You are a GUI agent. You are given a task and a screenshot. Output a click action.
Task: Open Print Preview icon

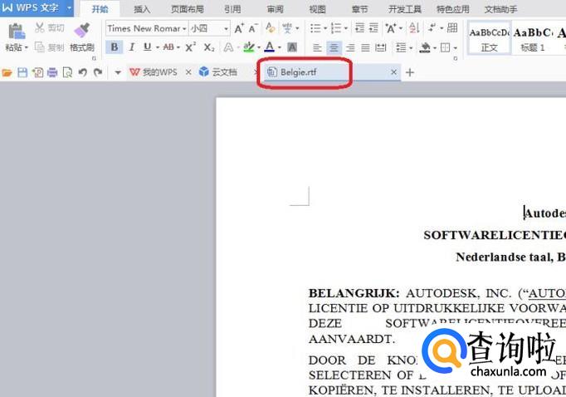tap(67, 72)
